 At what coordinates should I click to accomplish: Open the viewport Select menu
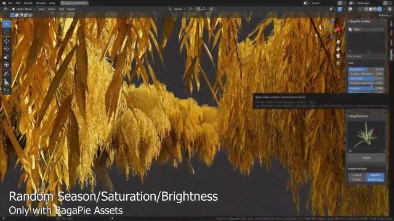tap(52, 9)
